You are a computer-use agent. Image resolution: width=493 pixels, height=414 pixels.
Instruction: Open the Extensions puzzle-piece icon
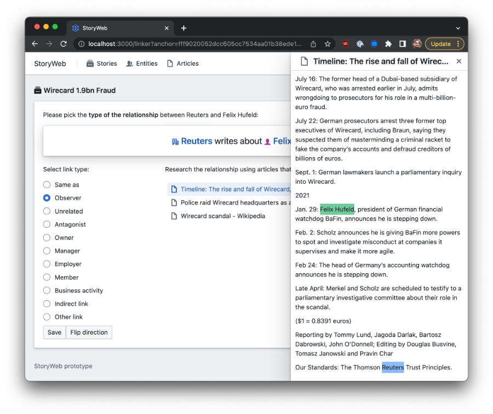pyautogui.click(x=388, y=44)
